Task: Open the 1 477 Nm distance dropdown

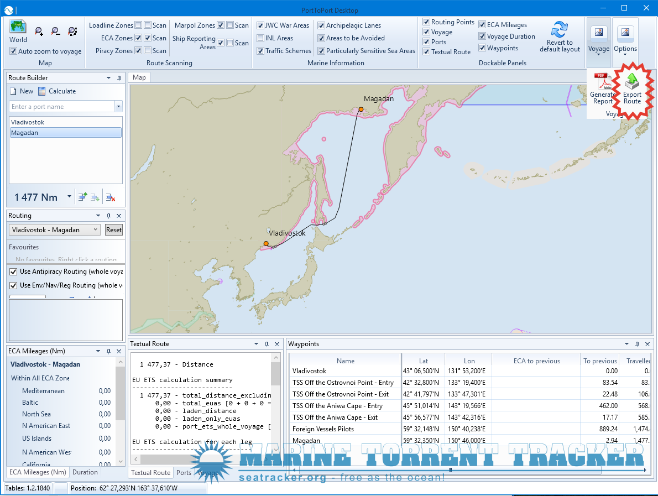Action: (x=69, y=196)
